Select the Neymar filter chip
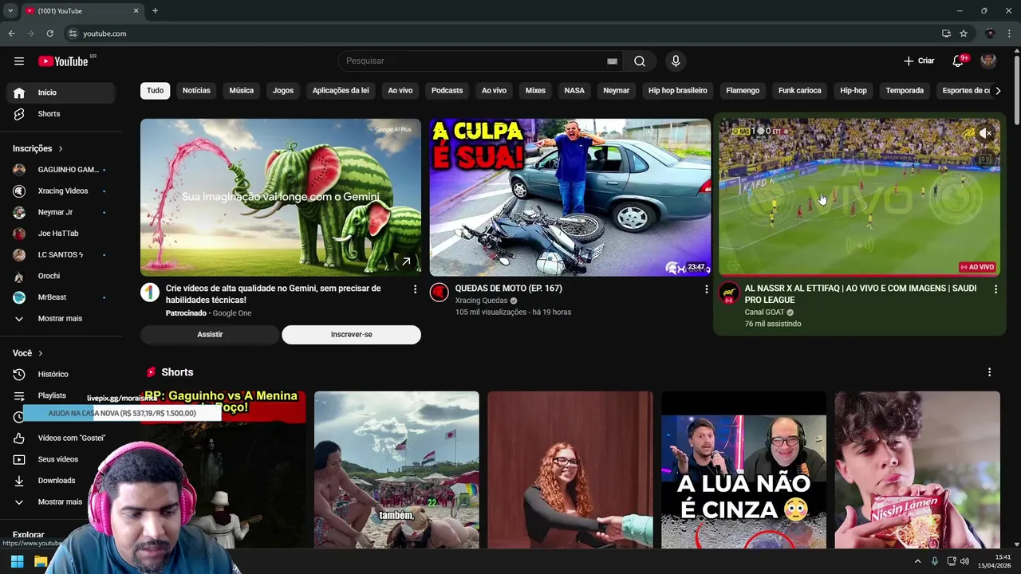 616,91
